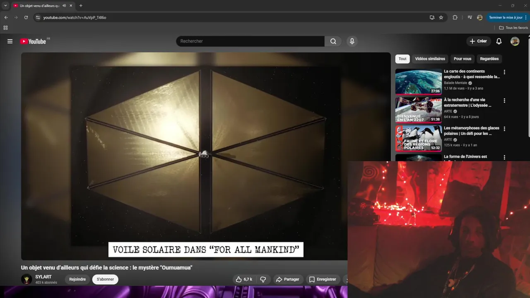Reload the page
530x298 pixels.
(26, 17)
